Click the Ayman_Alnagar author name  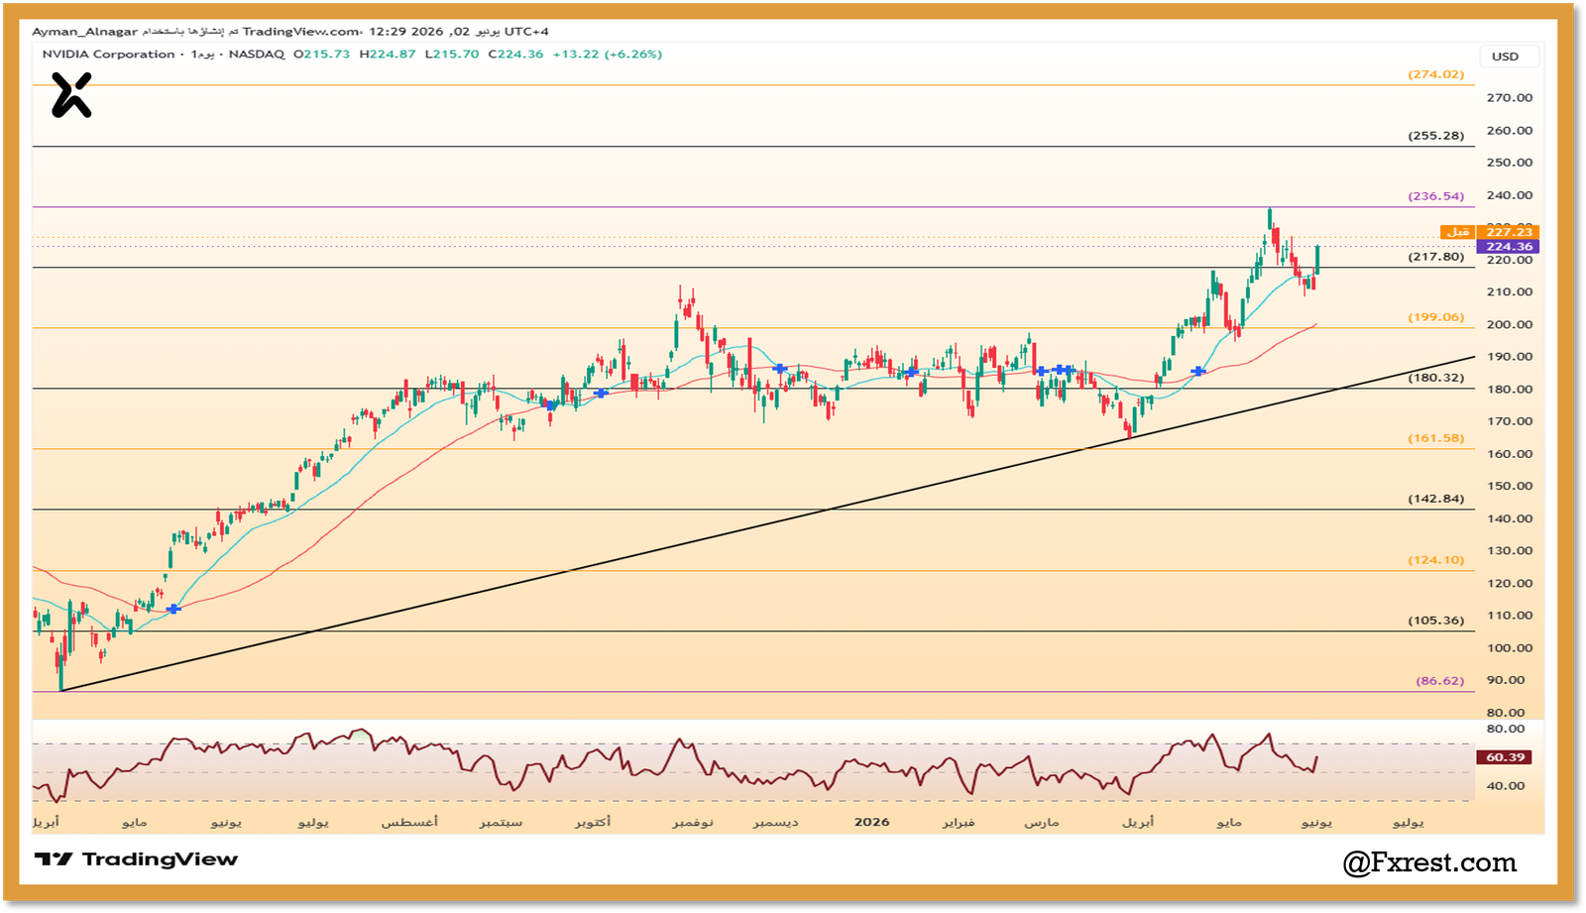85,32
